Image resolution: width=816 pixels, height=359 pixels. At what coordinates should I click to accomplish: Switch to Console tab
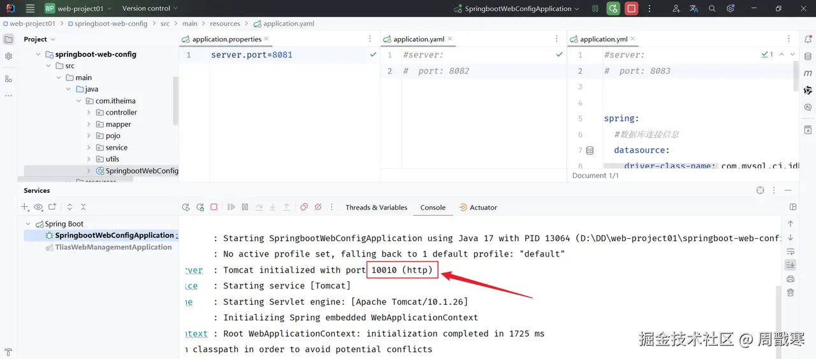click(x=433, y=208)
